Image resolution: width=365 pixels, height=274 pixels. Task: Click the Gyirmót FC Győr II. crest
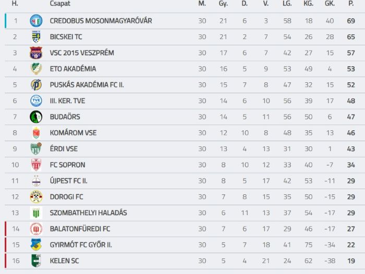[36, 245]
